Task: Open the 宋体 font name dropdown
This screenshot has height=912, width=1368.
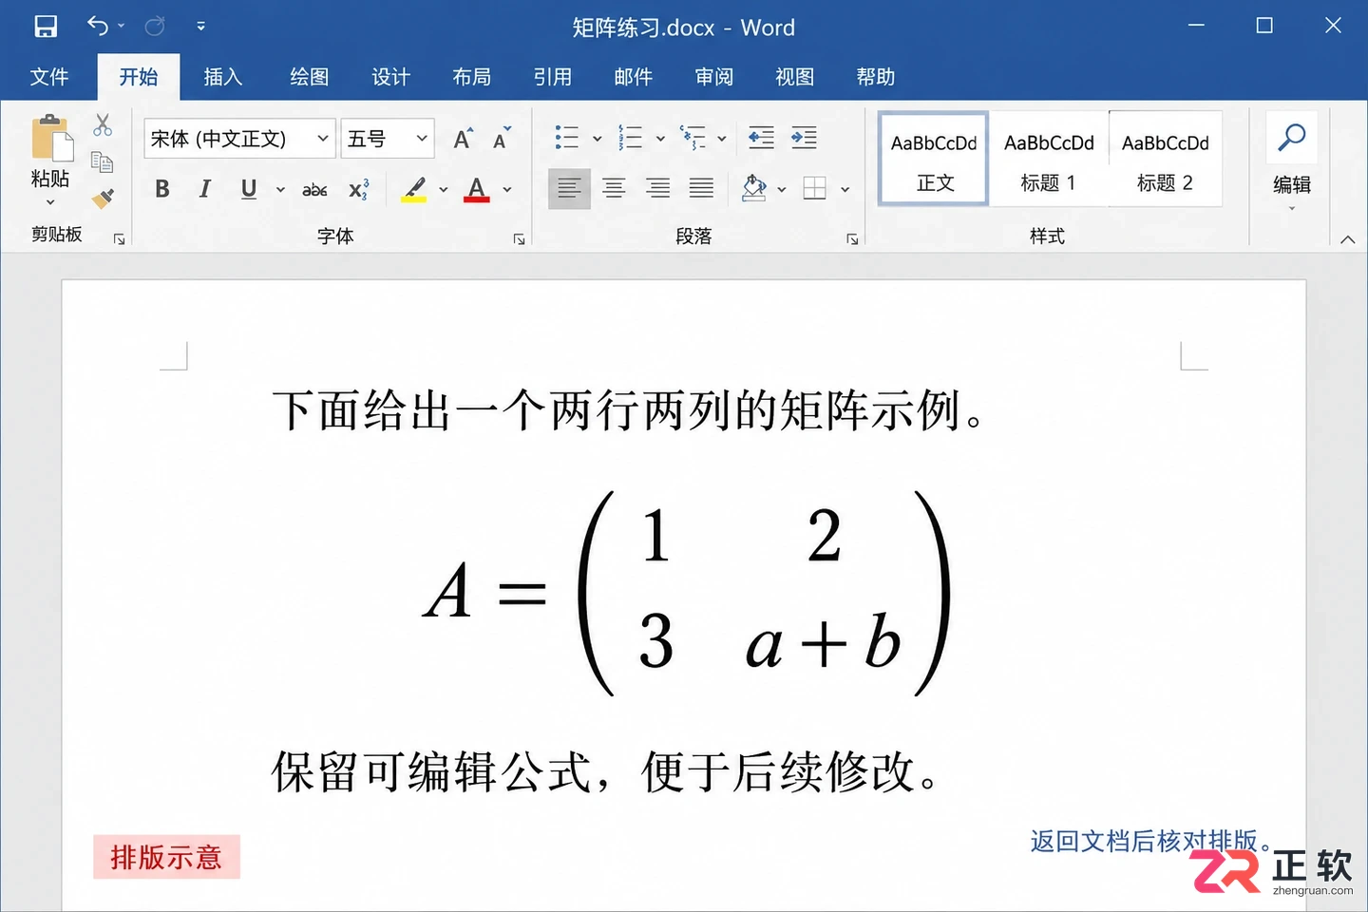Action: (x=323, y=139)
